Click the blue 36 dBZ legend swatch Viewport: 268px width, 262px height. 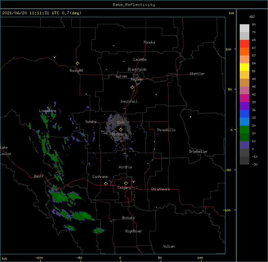244,114
